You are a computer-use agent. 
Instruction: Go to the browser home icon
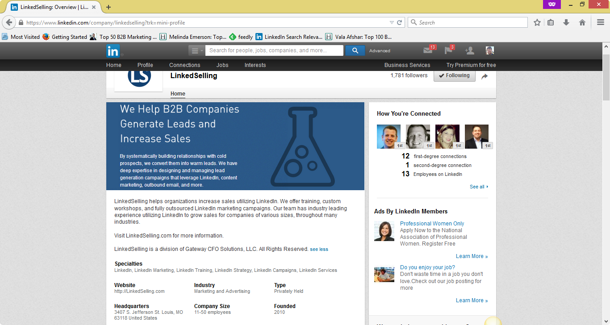582,22
